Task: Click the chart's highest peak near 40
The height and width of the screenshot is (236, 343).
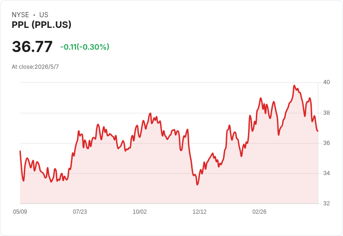Action: (294, 85)
